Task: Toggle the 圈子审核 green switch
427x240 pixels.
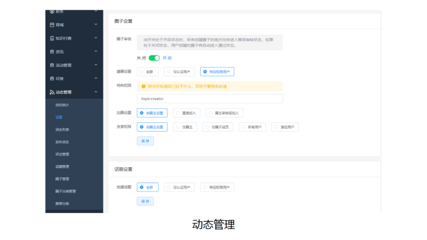Action: [154, 58]
